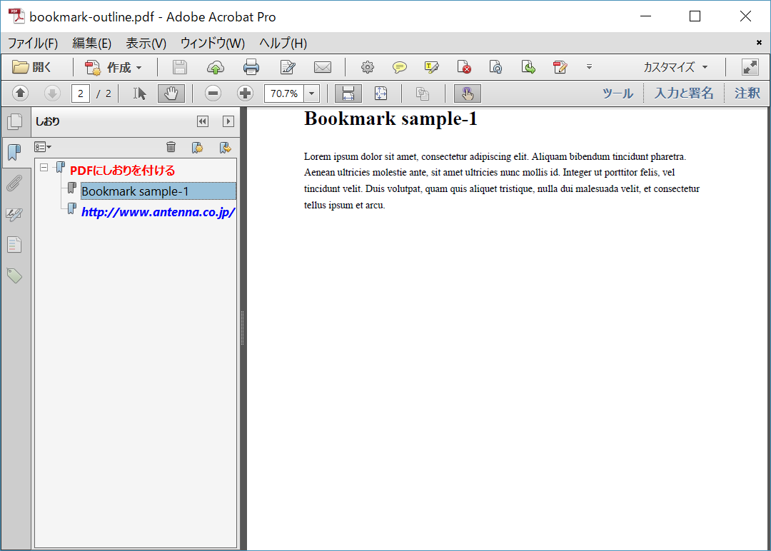Open the 表示 menu

tap(145, 43)
